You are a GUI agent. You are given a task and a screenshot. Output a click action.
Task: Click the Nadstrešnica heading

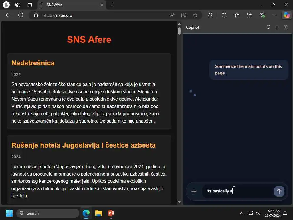[33, 63]
